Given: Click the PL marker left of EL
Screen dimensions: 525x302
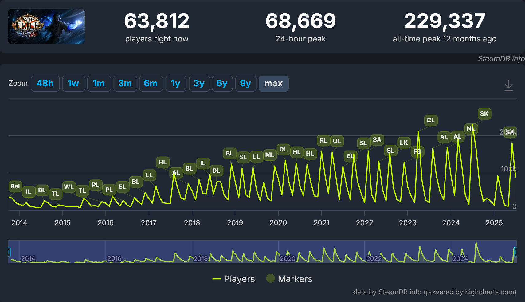Looking at the screenshot, I should click(x=109, y=190).
